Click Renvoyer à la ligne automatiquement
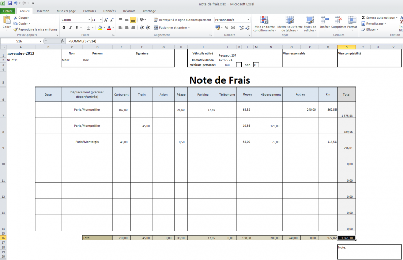This screenshot has height=260, width=403. (x=182, y=20)
